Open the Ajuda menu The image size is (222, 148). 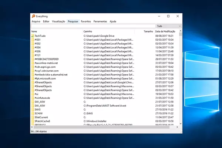(x=113, y=21)
